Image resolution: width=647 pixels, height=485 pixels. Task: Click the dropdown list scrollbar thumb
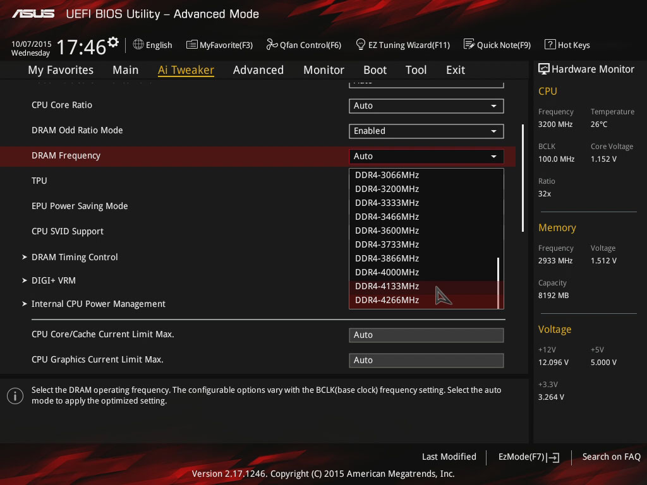tap(499, 283)
